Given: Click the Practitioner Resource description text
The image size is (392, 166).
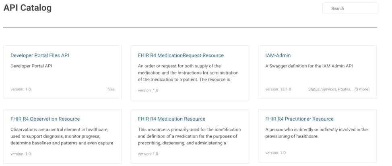Looking at the screenshot, I should coord(316,133).
